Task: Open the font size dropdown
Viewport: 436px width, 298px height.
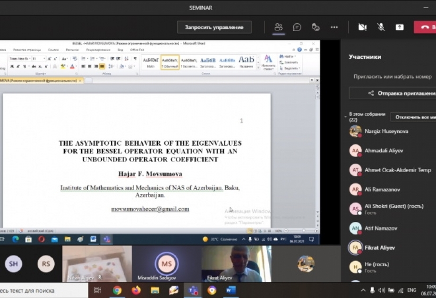Action: coord(44,59)
